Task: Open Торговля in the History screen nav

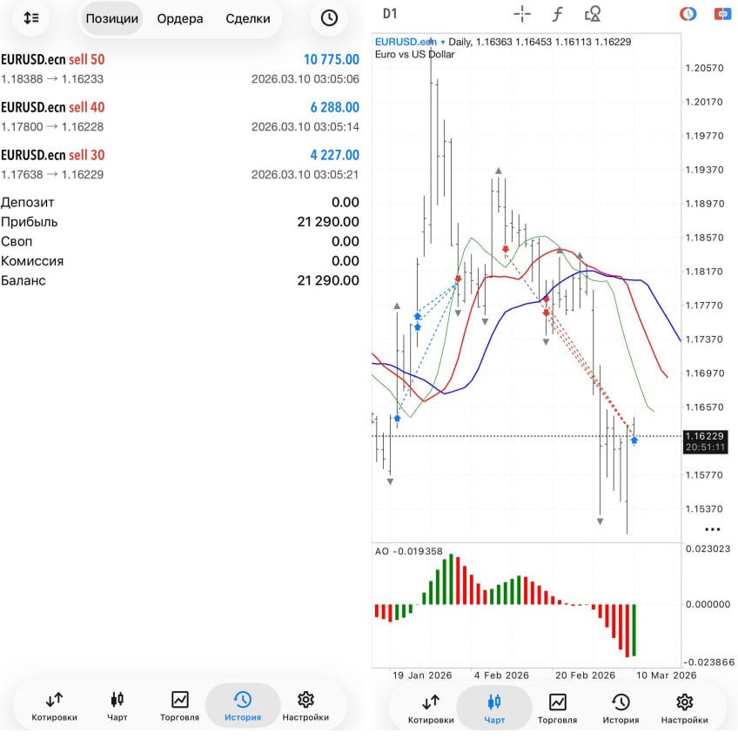Action: click(179, 706)
